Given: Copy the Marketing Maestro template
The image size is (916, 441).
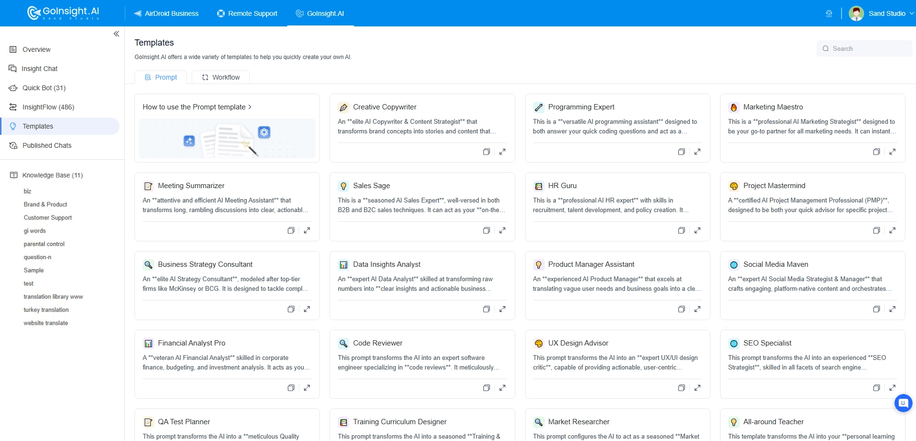Looking at the screenshot, I should pyautogui.click(x=876, y=152).
